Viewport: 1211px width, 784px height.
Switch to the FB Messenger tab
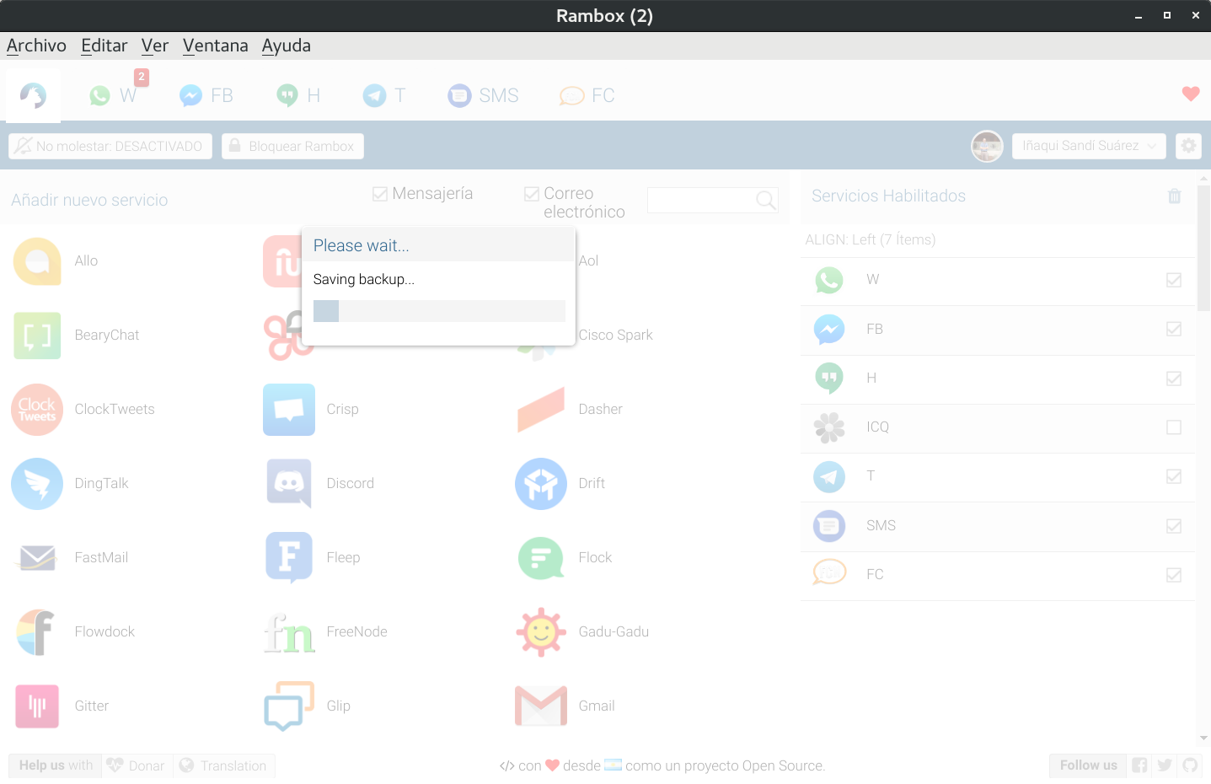click(206, 95)
